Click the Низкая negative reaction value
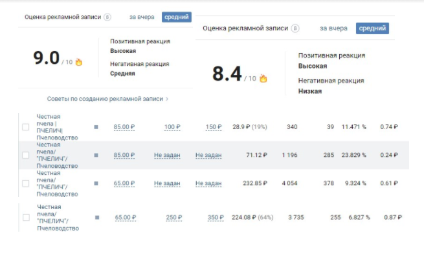 (x=310, y=92)
